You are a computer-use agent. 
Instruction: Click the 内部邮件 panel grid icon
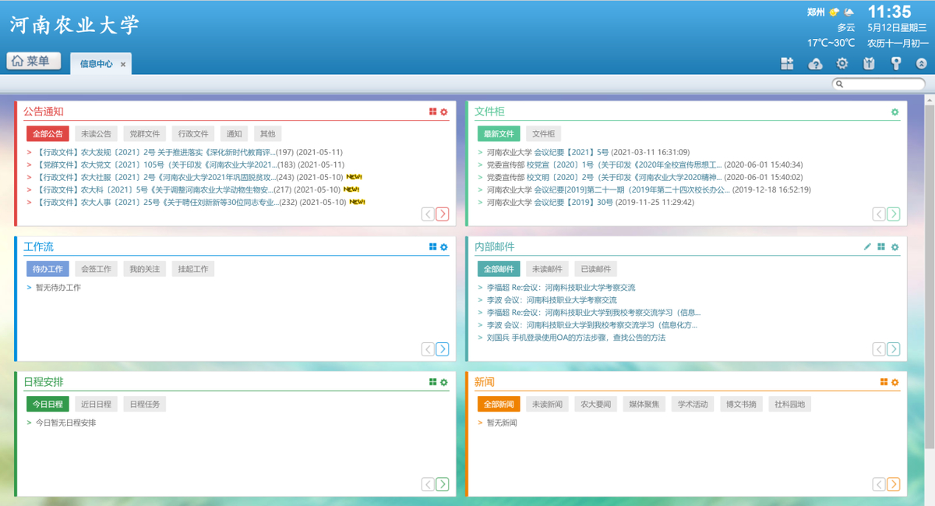pyautogui.click(x=881, y=247)
